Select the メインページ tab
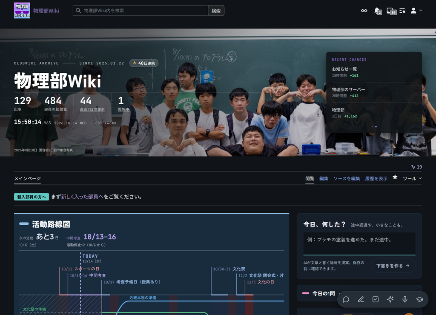 [27, 178]
